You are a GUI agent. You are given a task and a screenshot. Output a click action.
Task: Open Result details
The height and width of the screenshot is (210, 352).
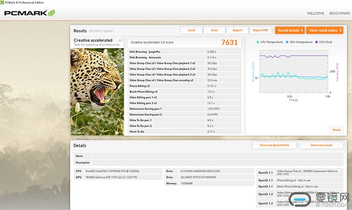[290, 31]
